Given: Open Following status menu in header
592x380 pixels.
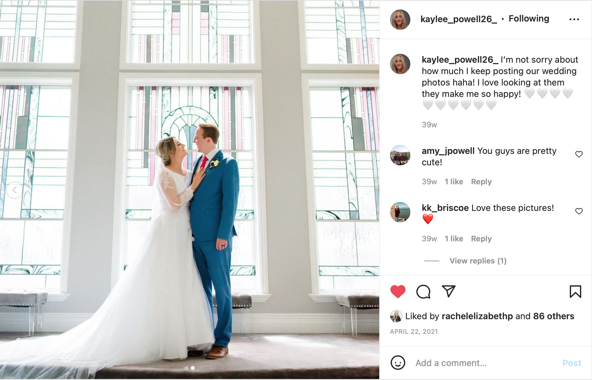Looking at the screenshot, I should 529,19.
